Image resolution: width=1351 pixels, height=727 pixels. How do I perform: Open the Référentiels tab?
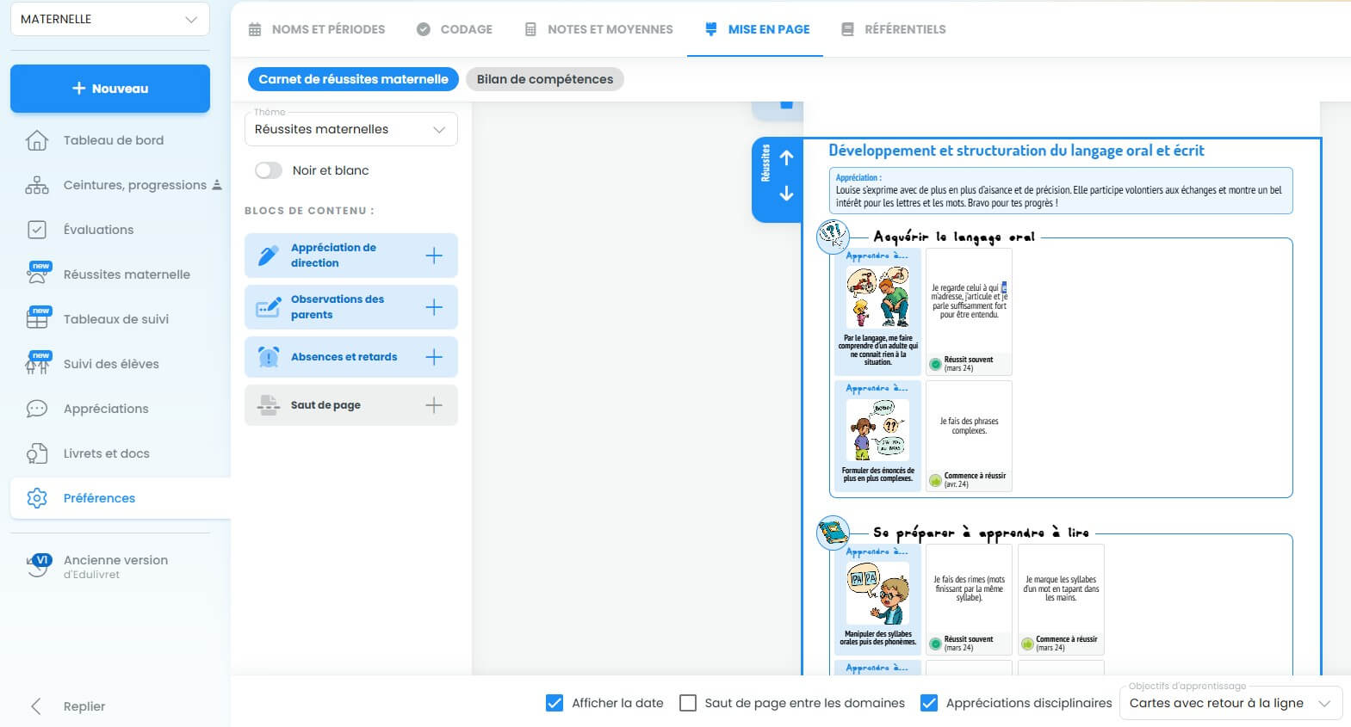[894, 29]
